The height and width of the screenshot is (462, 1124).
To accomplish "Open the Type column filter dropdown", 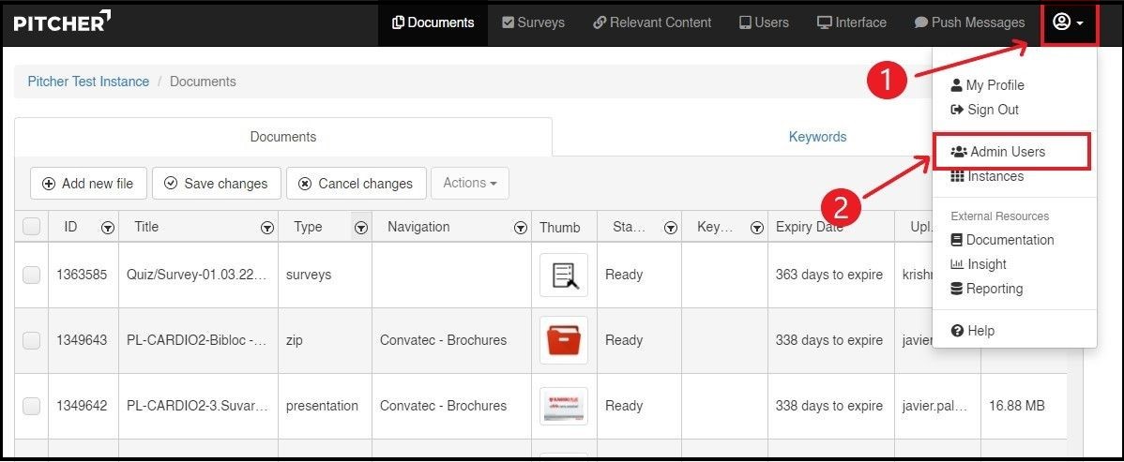I will [360, 227].
